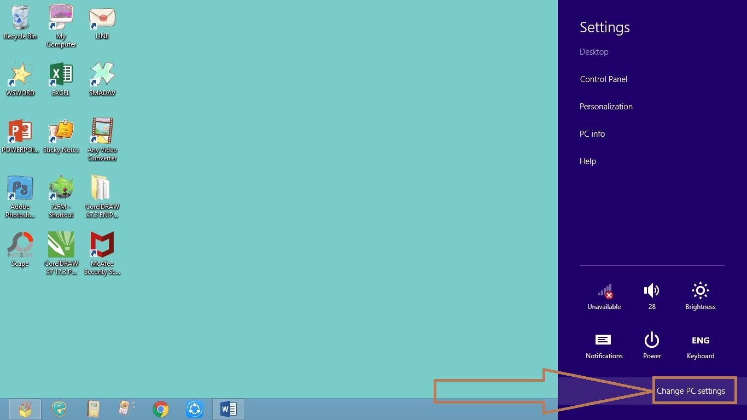Select the McAfee Security Scan shortcut

pos(102,253)
